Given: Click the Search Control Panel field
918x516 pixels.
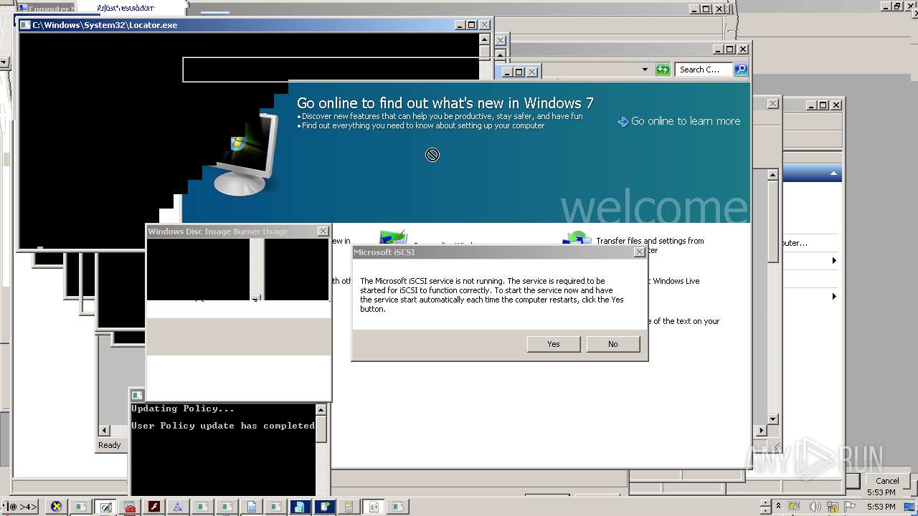Looking at the screenshot, I should pos(704,70).
